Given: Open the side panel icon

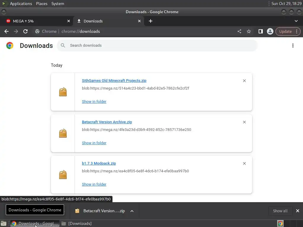Looking at the screenshot, I should coord(260,31).
